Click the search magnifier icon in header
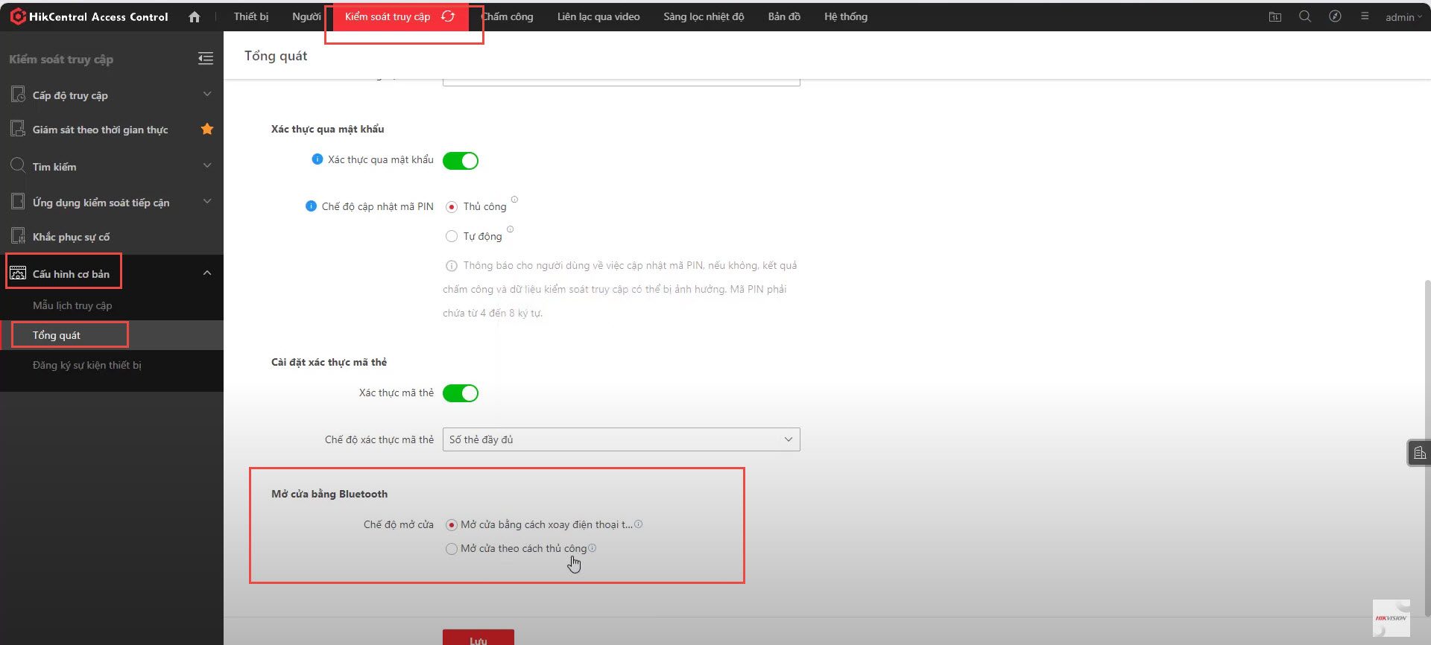Screen dimensions: 1431x645 coord(1304,16)
